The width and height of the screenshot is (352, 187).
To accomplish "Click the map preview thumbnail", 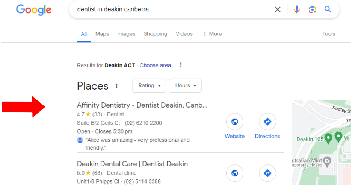I will (321, 143).
